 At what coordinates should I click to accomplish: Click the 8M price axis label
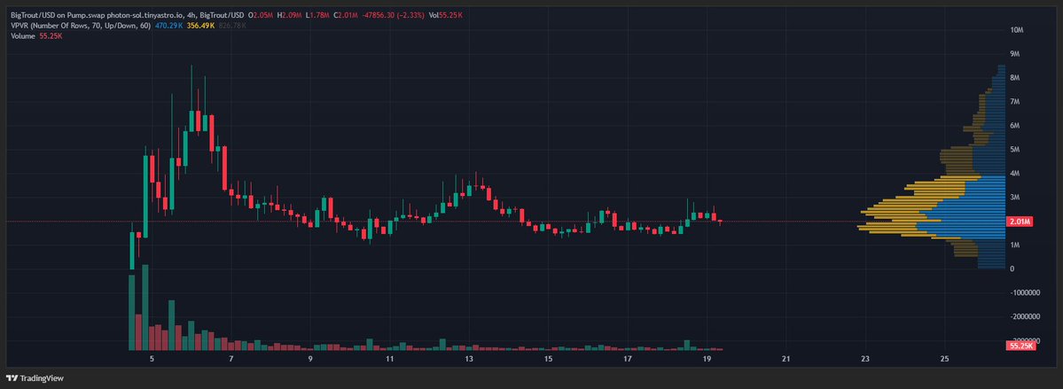click(1015, 78)
